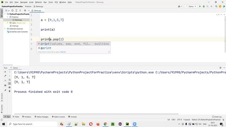Print the Run console output
The height and width of the screenshot is (127, 226).
pos(10,87)
